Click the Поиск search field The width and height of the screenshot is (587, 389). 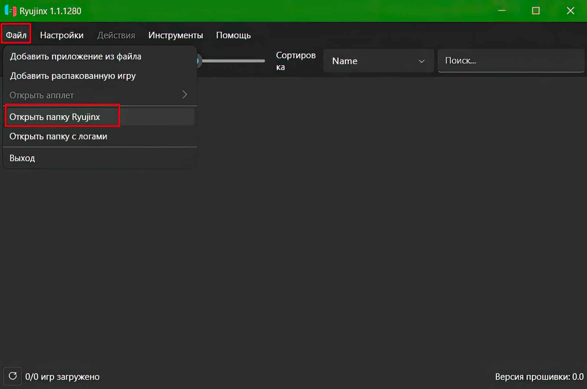pos(511,60)
